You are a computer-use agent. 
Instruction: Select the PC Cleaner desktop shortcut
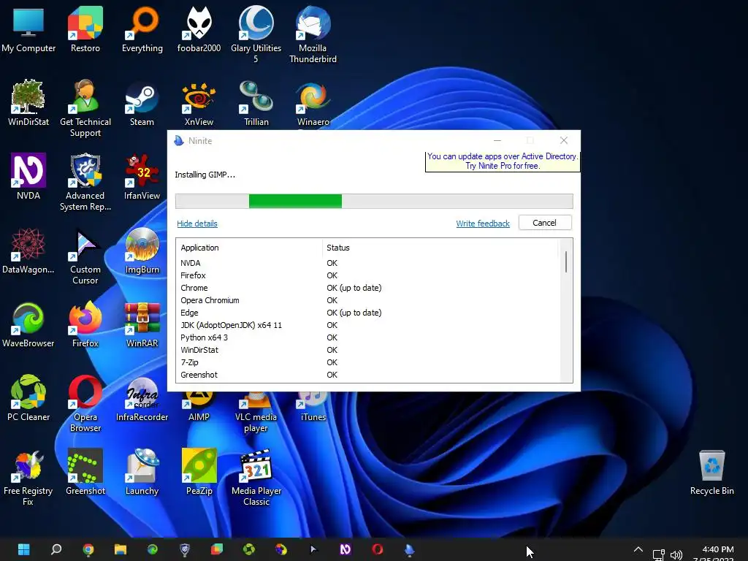(x=28, y=398)
